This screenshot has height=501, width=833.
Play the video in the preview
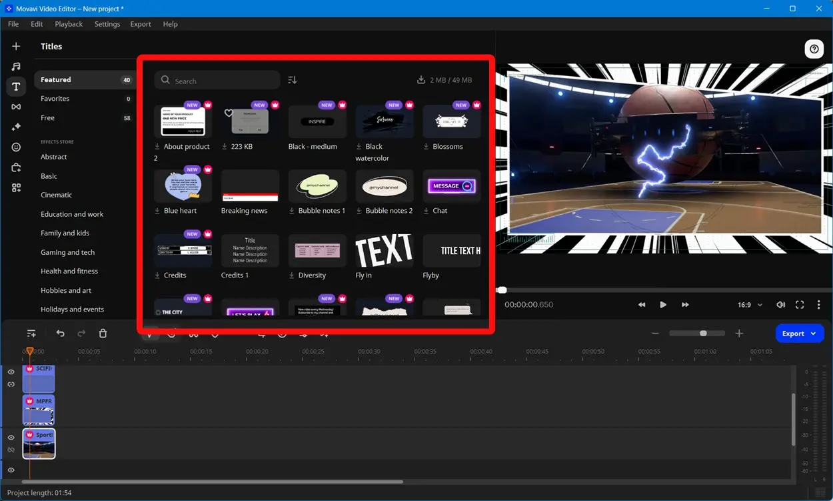tap(663, 304)
